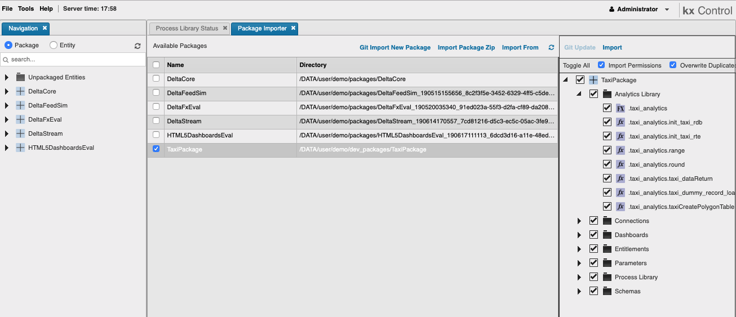Click the Analytics Library folder icon
This screenshot has width=736, height=317.
point(607,94)
